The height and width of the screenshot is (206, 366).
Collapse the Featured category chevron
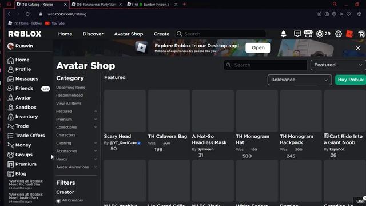point(96,112)
